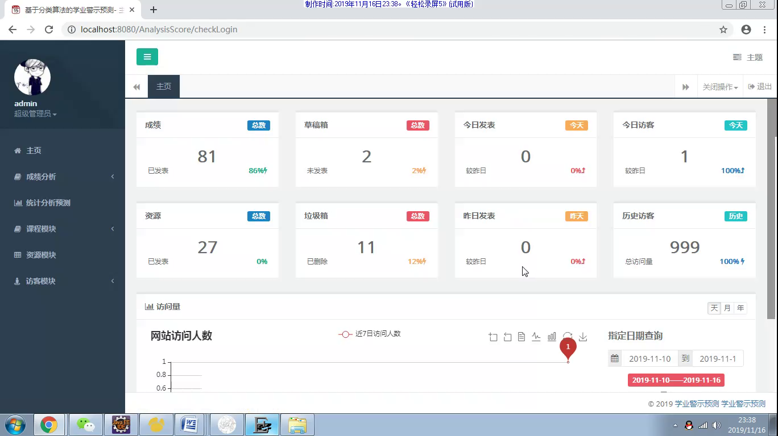Toggle the sidebar with the green hamburger button
The image size is (778, 436).
click(x=147, y=57)
